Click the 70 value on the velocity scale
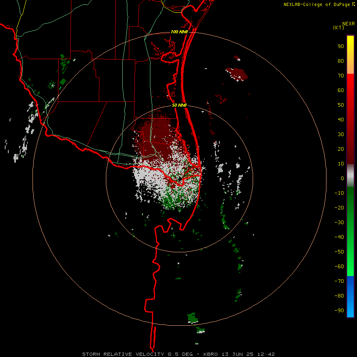357x357 pixels. 341,76
